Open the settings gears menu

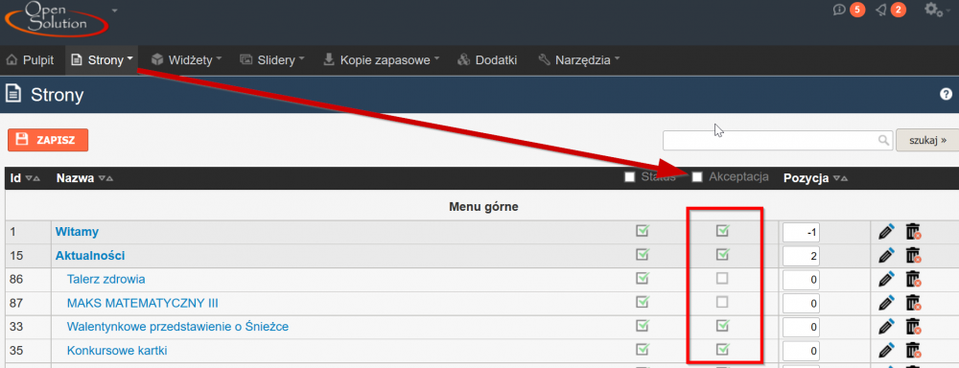tap(933, 10)
